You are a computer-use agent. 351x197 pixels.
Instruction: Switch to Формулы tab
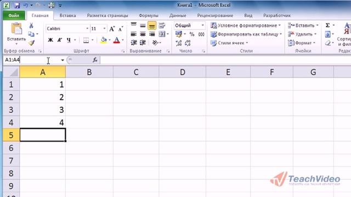pyautogui.click(x=149, y=15)
